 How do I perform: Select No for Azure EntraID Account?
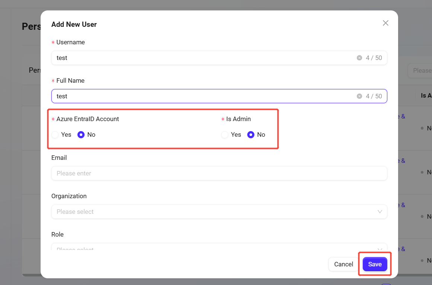click(81, 135)
